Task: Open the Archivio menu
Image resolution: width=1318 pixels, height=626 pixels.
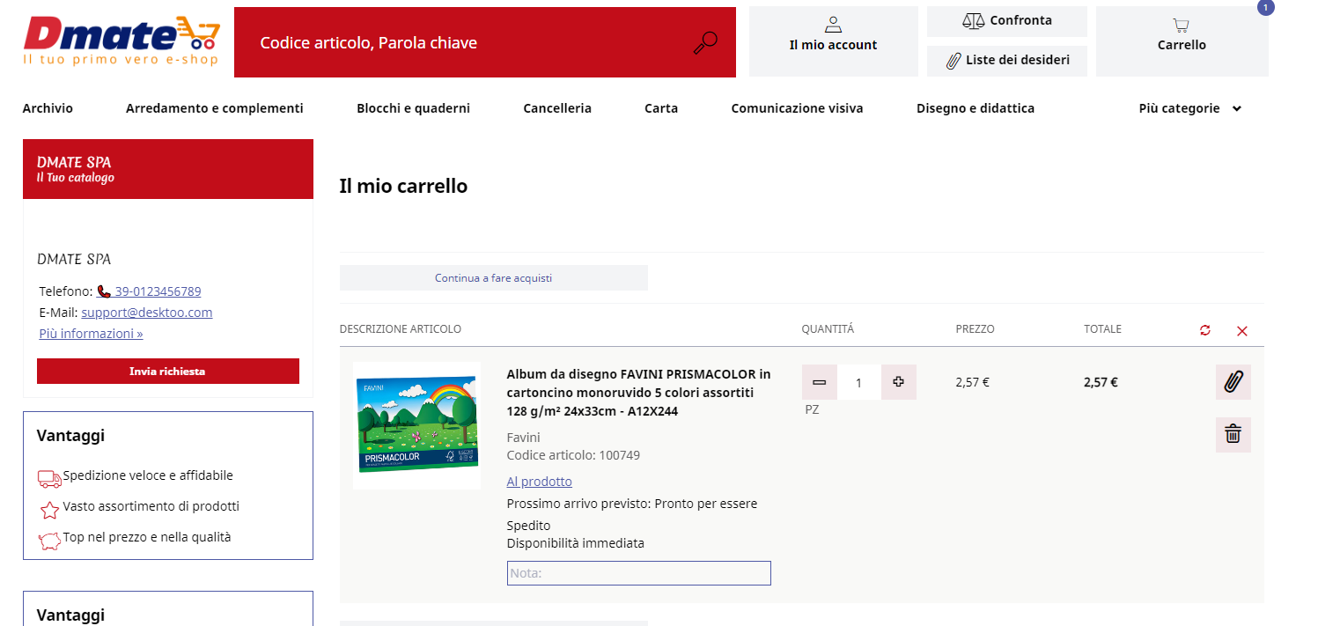Action: [48, 108]
